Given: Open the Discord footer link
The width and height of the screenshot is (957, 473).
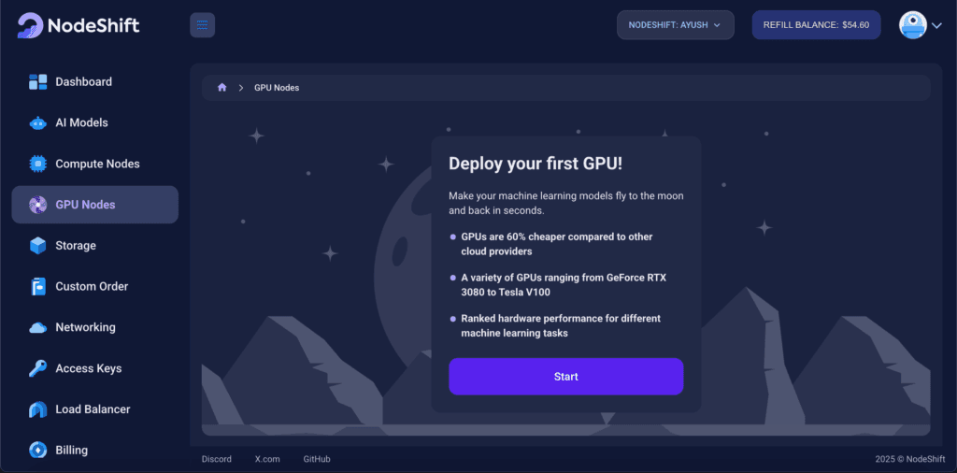Looking at the screenshot, I should click(217, 459).
